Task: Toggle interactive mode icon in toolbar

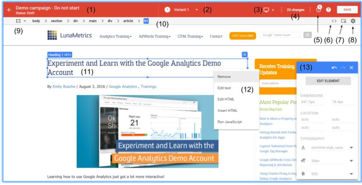Action: point(344,21)
